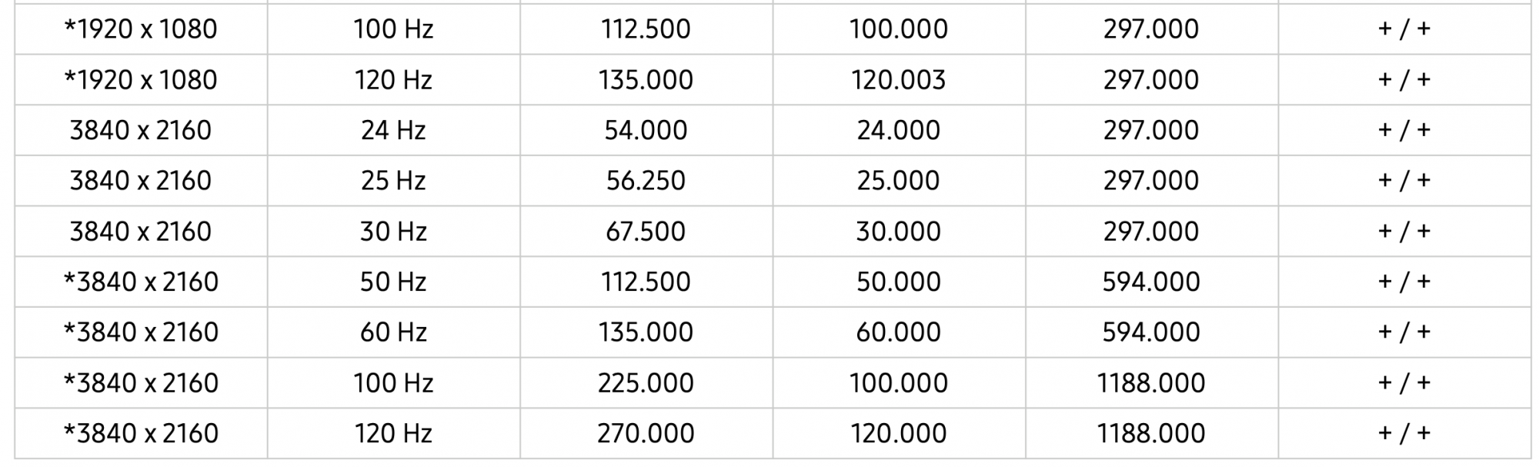The width and height of the screenshot is (1539, 467).
Task: Select the 24.000 vertical frequency cell
Action: (x=898, y=131)
